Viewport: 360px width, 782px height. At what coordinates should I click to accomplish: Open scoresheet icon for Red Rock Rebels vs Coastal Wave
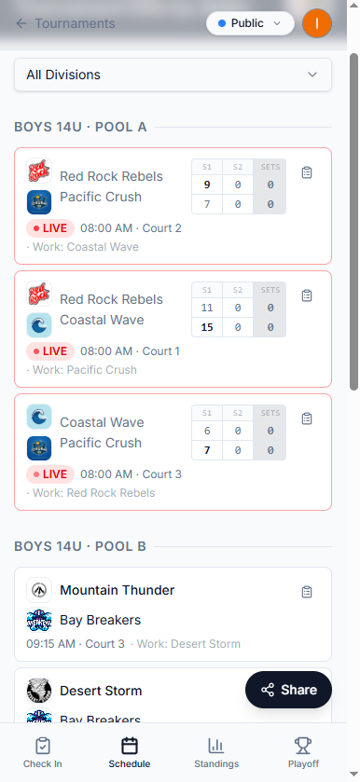tap(307, 295)
